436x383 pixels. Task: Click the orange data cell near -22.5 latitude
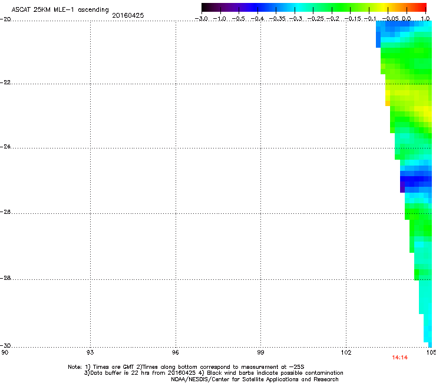pos(388,104)
